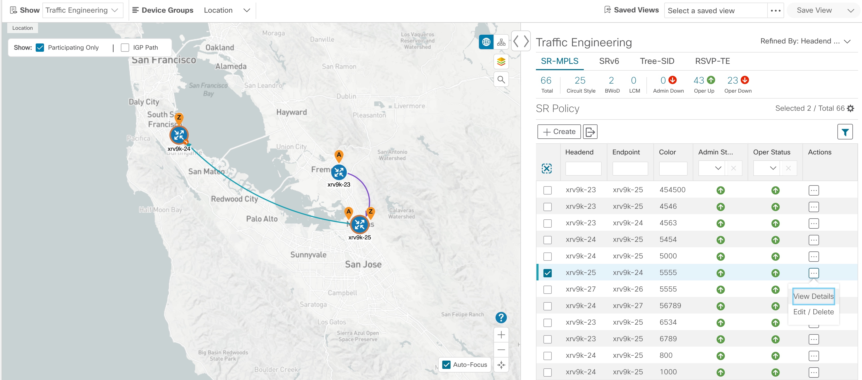Open the Show Traffic Engineering dropdown
This screenshot has height=380, width=862.
click(82, 10)
